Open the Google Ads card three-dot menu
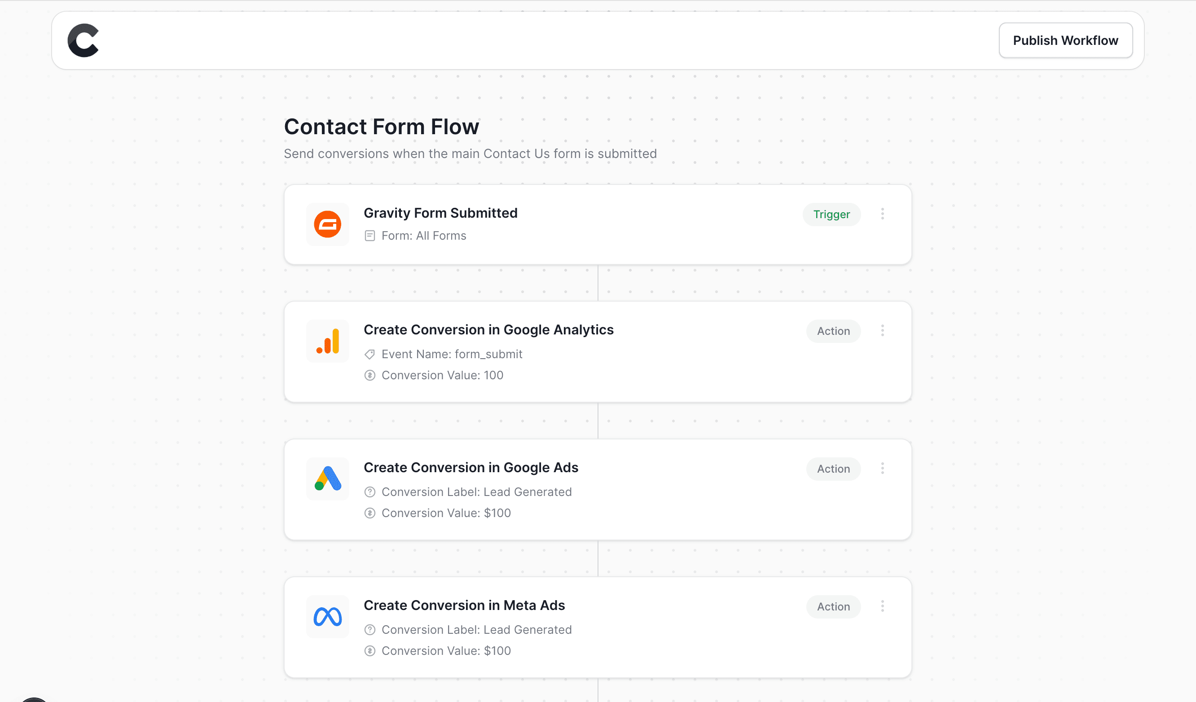The height and width of the screenshot is (702, 1196). (882, 469)
